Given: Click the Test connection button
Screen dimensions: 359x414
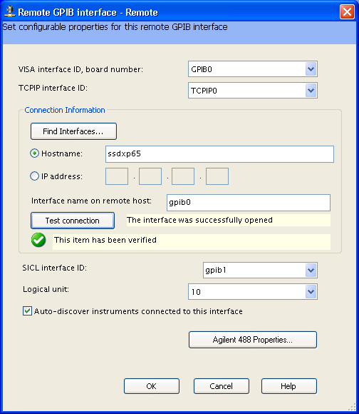Looking at the screenshot, I should (x=73, y=221).
